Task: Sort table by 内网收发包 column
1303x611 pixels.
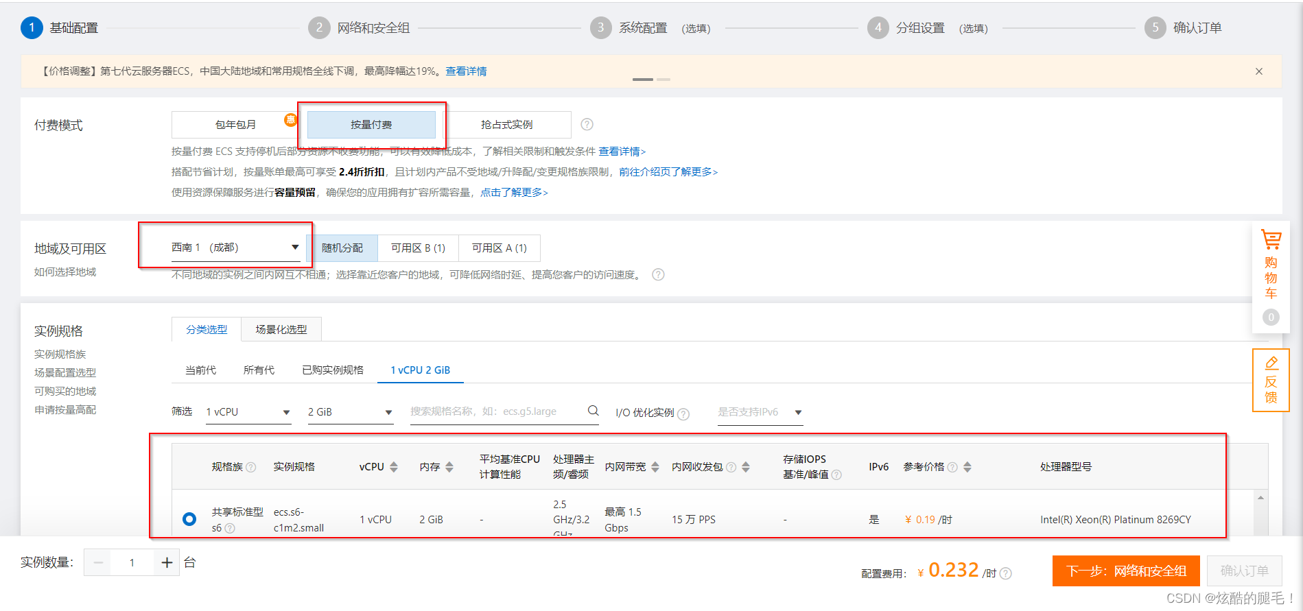Action: coord(746,467)
